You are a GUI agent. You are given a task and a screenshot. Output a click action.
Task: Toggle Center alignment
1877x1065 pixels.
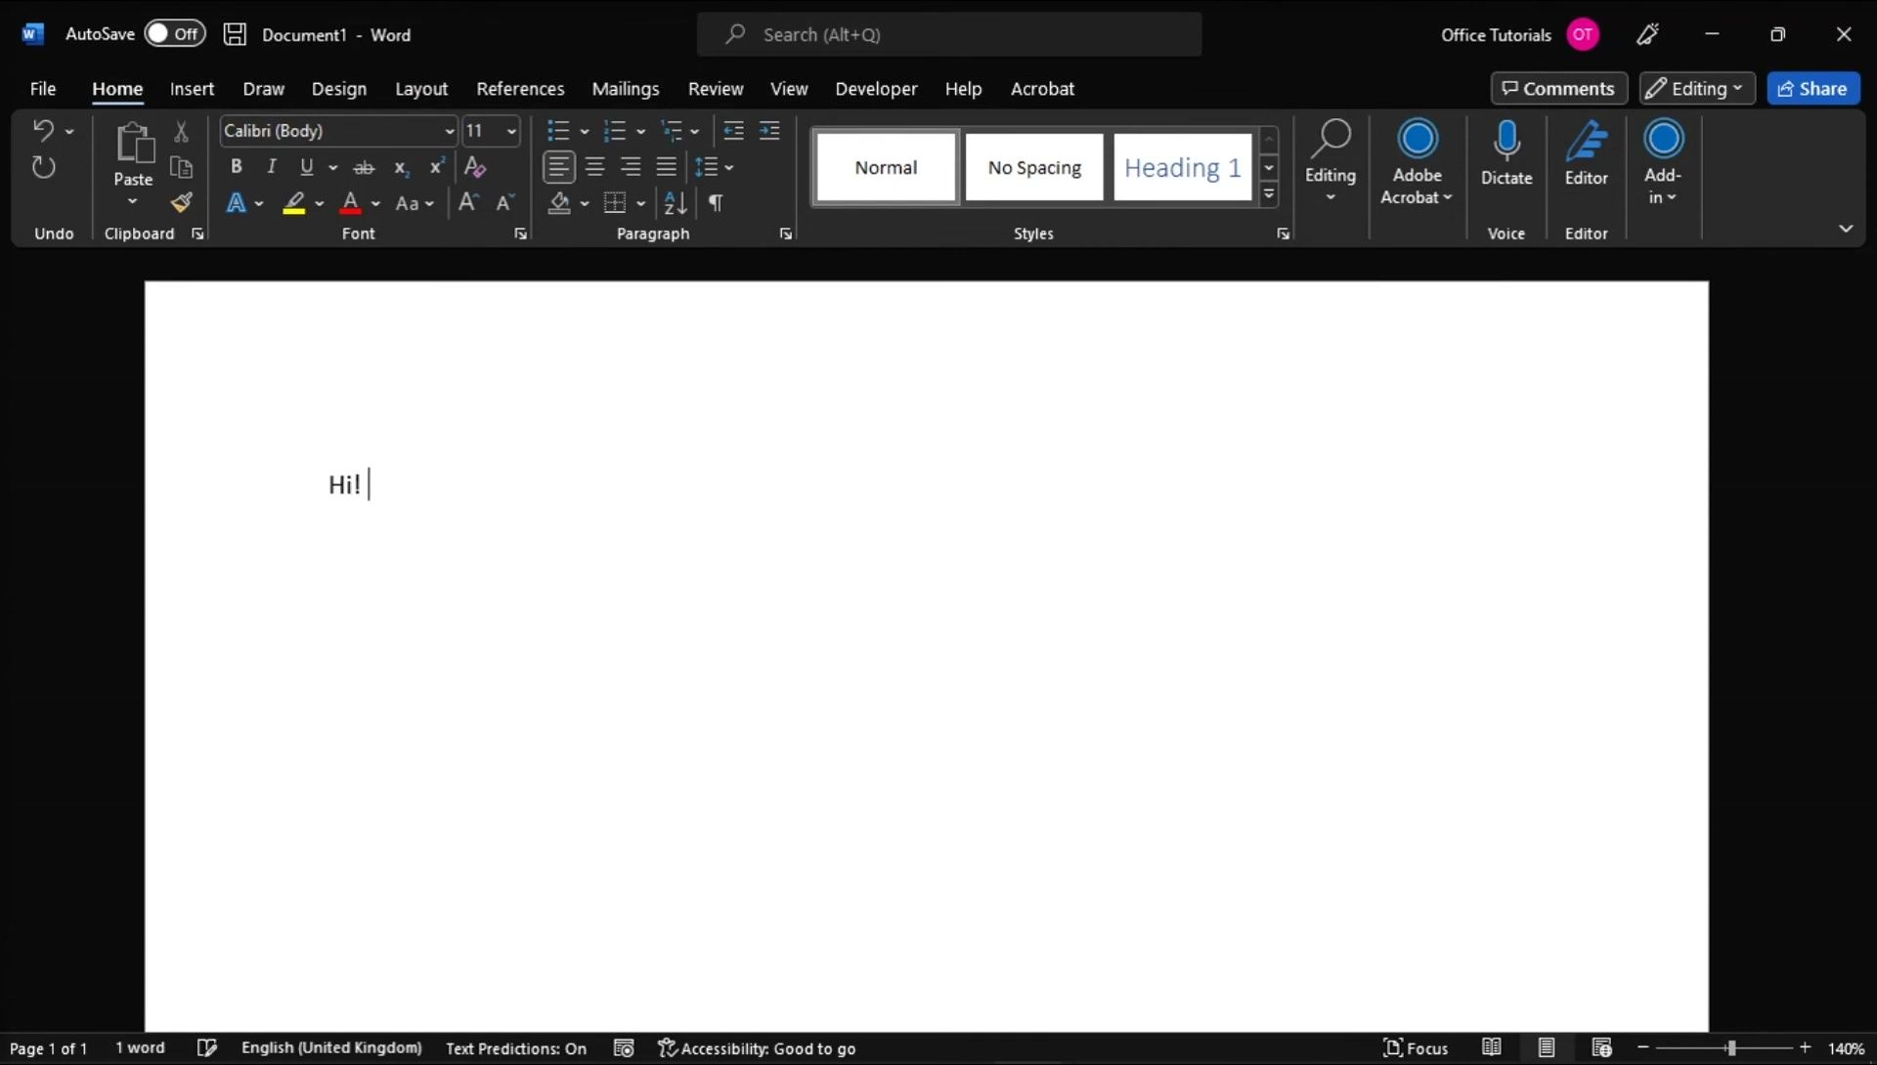594,167
